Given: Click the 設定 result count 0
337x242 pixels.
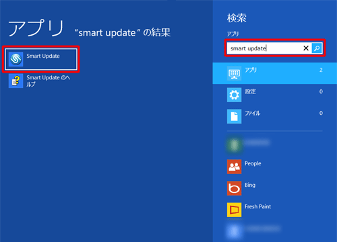Looking at the screenshot, I should [321, 91].
